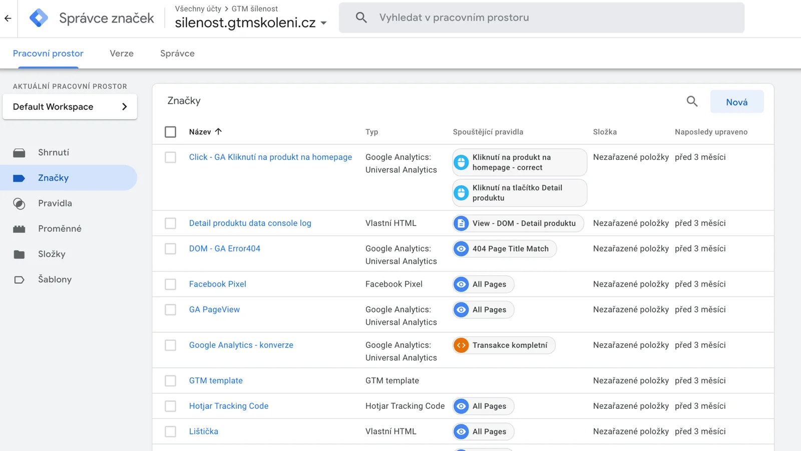Click the search icon in Značky panel

(692, 102)
